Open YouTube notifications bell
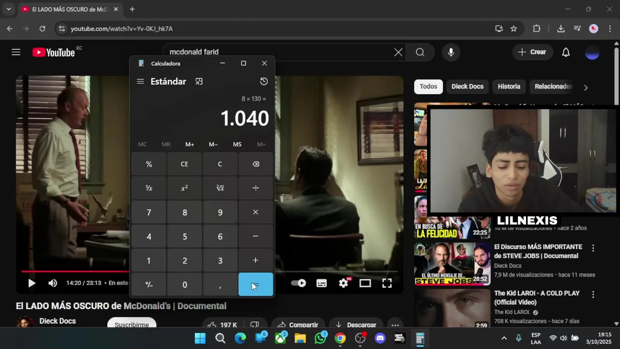620x349 pixels. click(566, 52)
